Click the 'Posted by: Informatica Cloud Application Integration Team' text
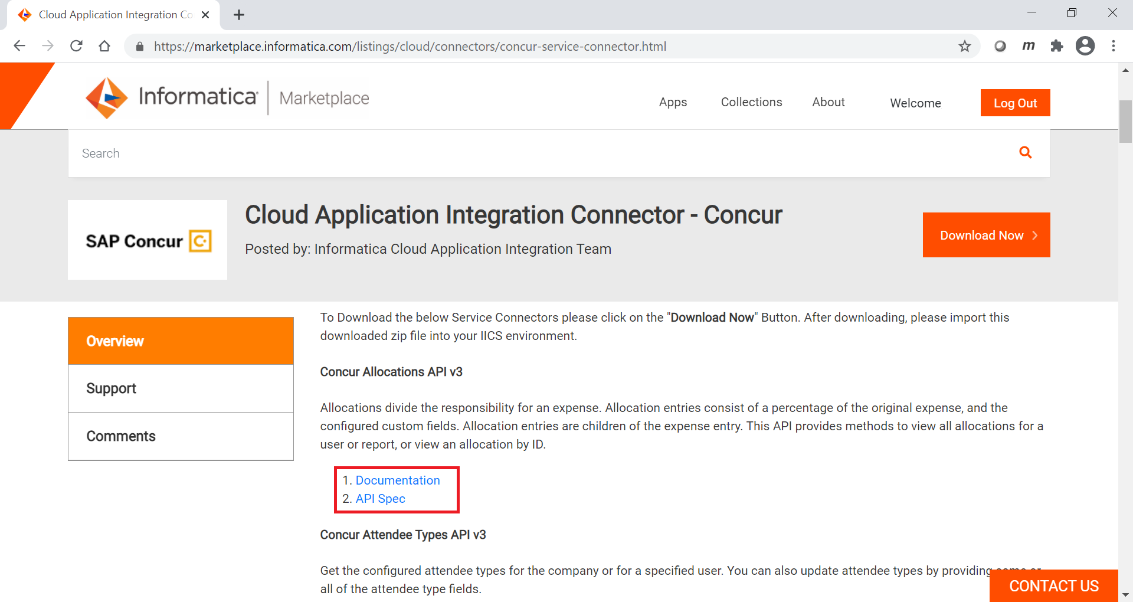This screenshot has height=602, width=1133. tap(428, 249)
